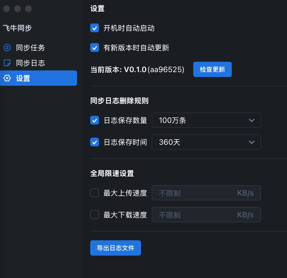Click the chevron arrow in 100万条 dropdown
The height and width of the screenshot is (278, 287).
251,120
